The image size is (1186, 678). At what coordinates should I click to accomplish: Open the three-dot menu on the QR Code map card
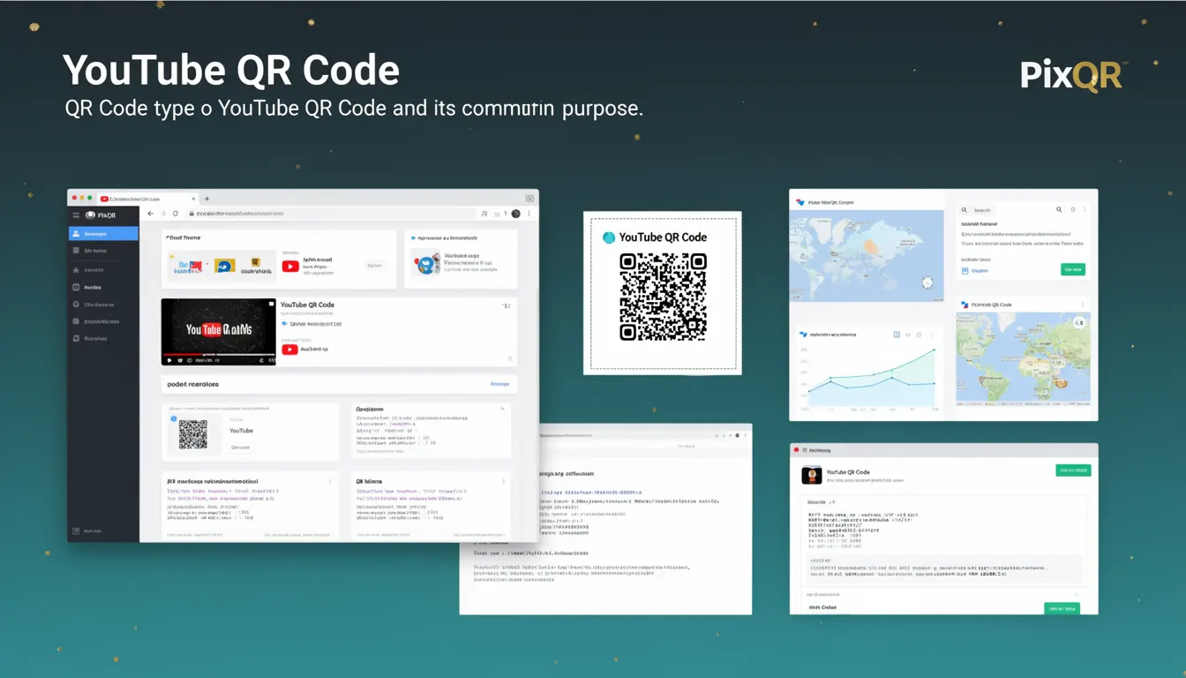point(1082,305)
